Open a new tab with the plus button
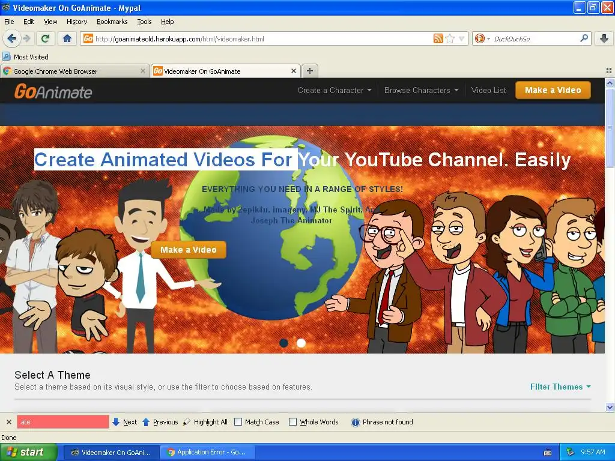The image size is (615, 461). click(x=310, y=71)
